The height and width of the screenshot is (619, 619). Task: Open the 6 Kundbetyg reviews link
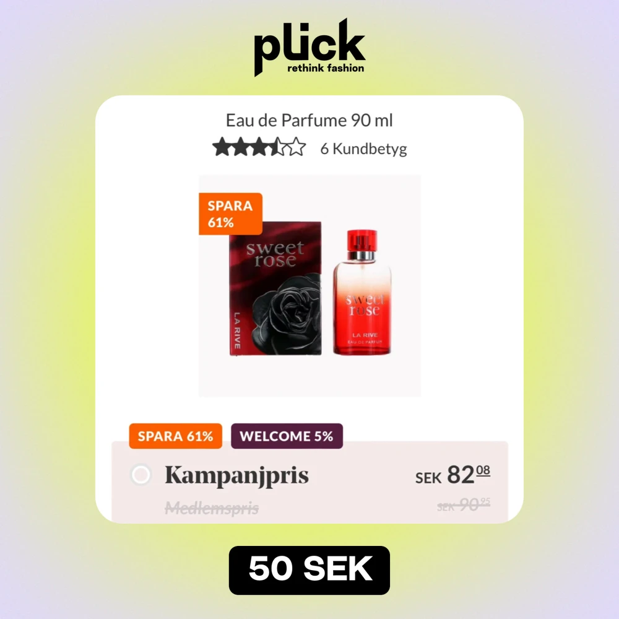coord(363,149)
